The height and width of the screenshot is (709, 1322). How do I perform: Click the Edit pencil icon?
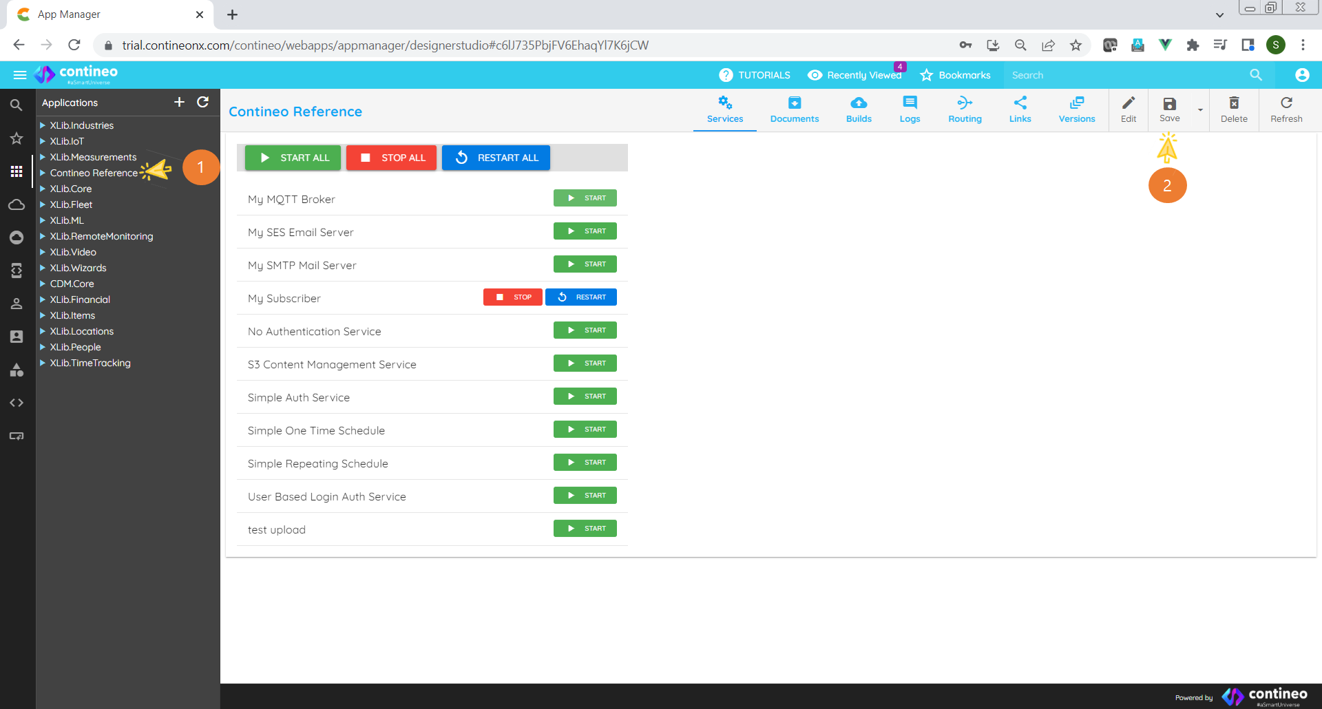pyautogui.click(x=1128, y=103)
